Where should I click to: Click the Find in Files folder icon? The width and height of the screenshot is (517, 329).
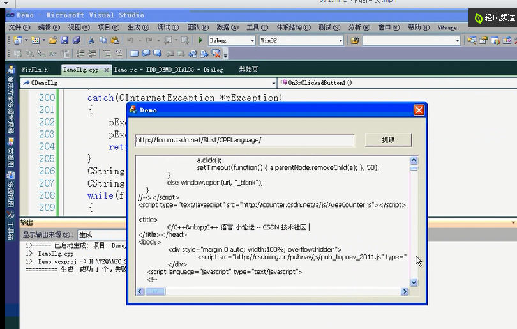[355, 41]
